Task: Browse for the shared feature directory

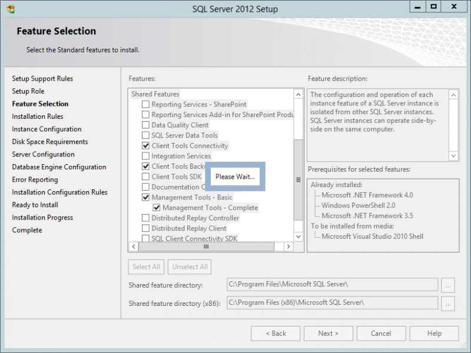Action: click(448, 285)
